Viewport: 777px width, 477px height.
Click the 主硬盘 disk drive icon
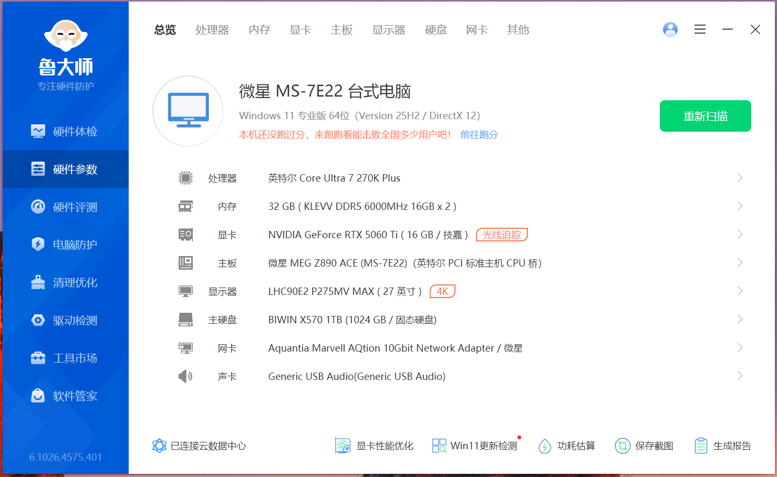(185, 320)
